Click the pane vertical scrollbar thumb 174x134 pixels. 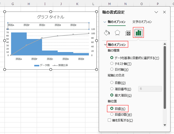click(x=165, y=77)
